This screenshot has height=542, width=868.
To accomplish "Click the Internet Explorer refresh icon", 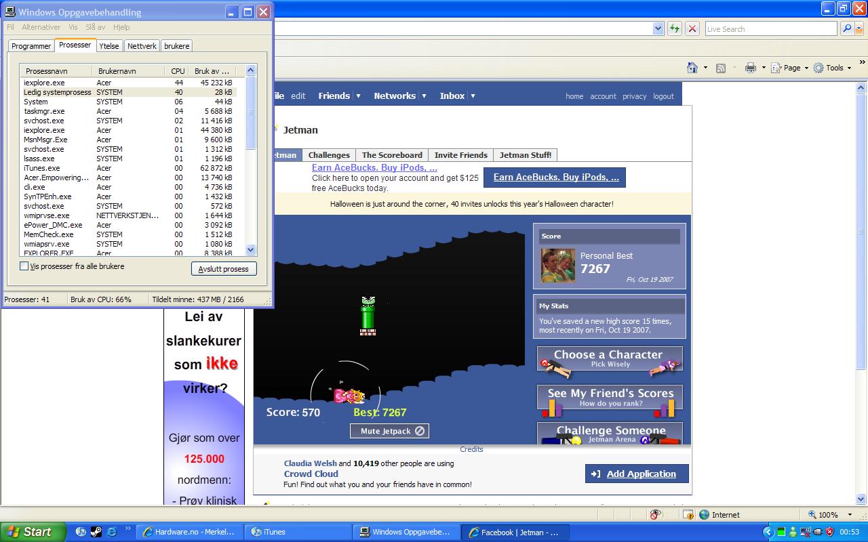I will tap(675, 28).
